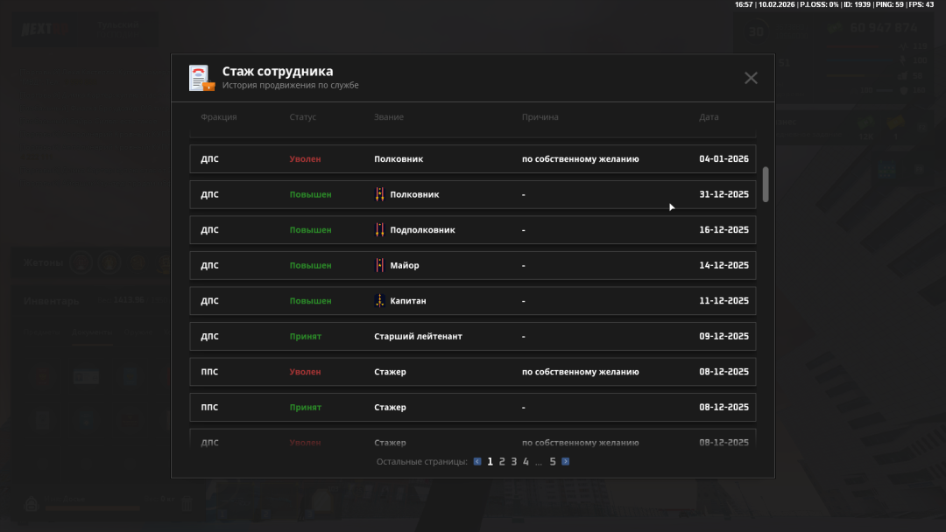Click the Статус column header
The height and width of the screenshot is (532, 946).
(x=302, y=117)
